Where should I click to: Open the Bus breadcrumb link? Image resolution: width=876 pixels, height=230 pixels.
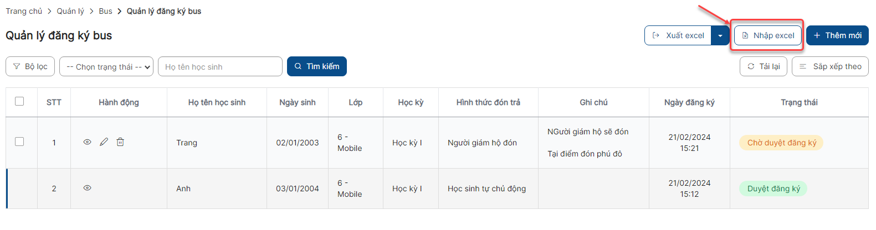point(105,11)
